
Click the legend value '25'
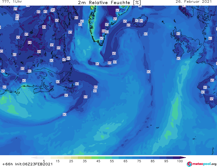pyautogui.click(x=71, y=161)
